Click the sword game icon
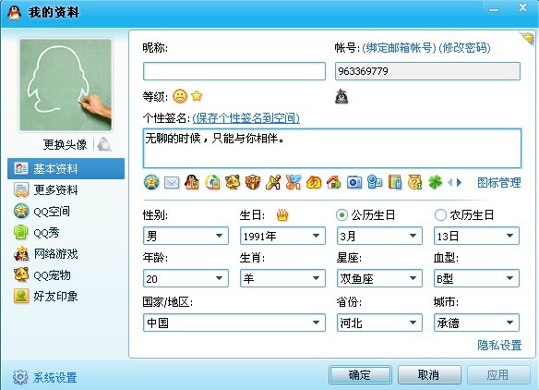This screenshot has width=539, height=390. pos(273,182)
